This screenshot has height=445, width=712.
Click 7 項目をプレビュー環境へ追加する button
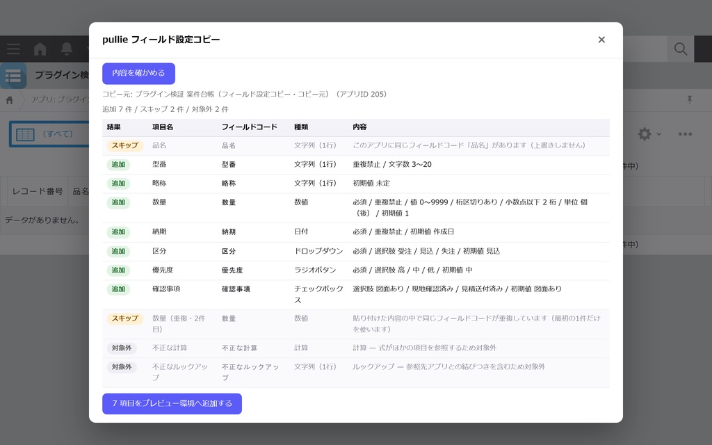172,404
